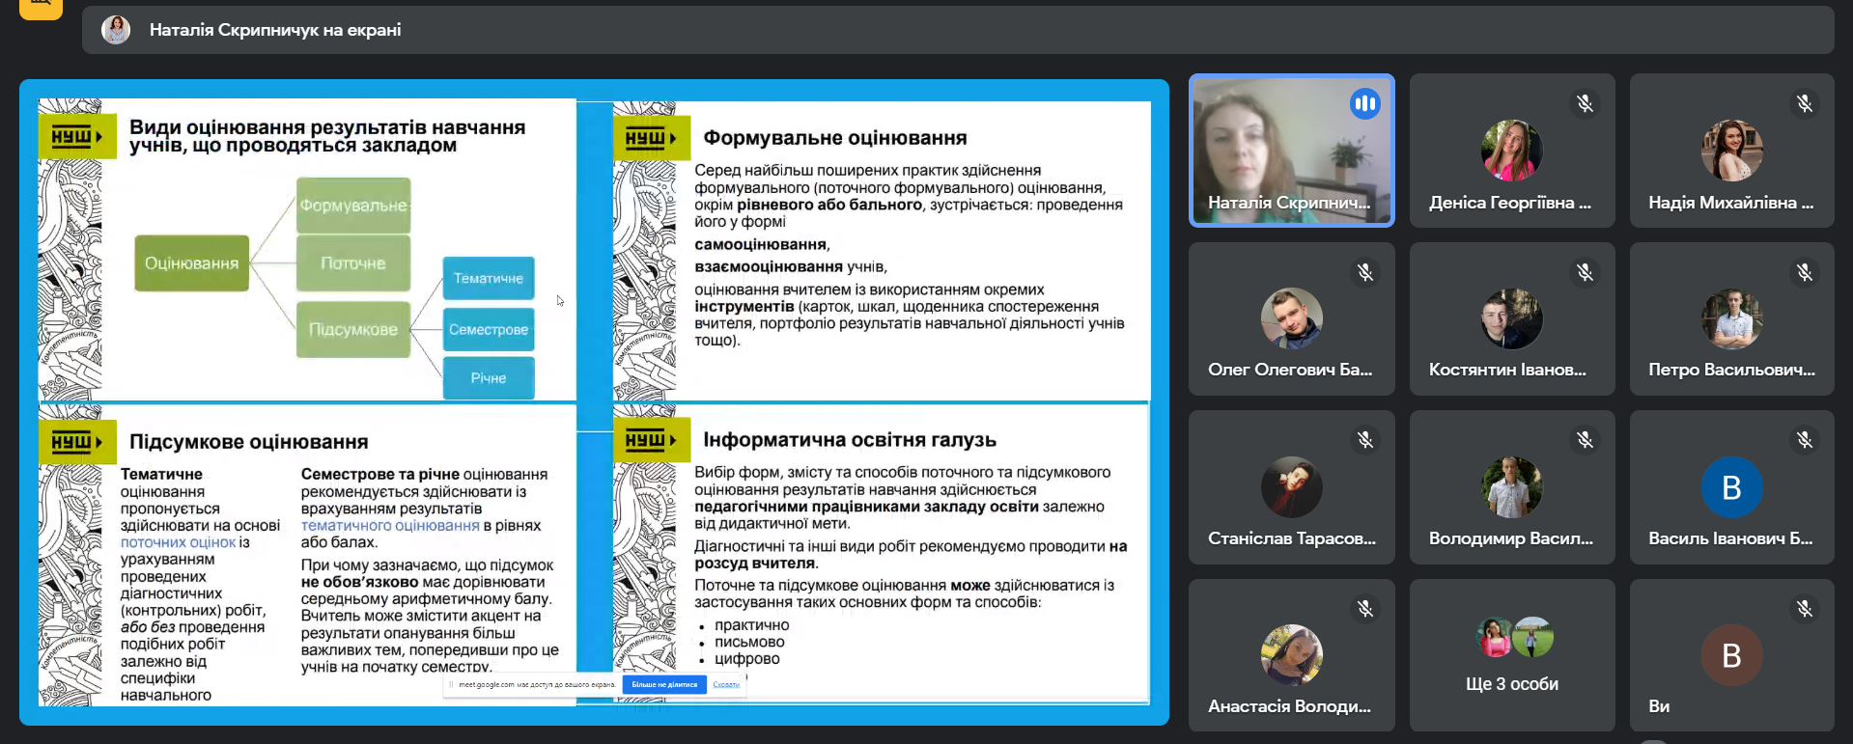Open the Ще 3 особи participants tile
The image size is (1853, 744).
point(1512,655)
